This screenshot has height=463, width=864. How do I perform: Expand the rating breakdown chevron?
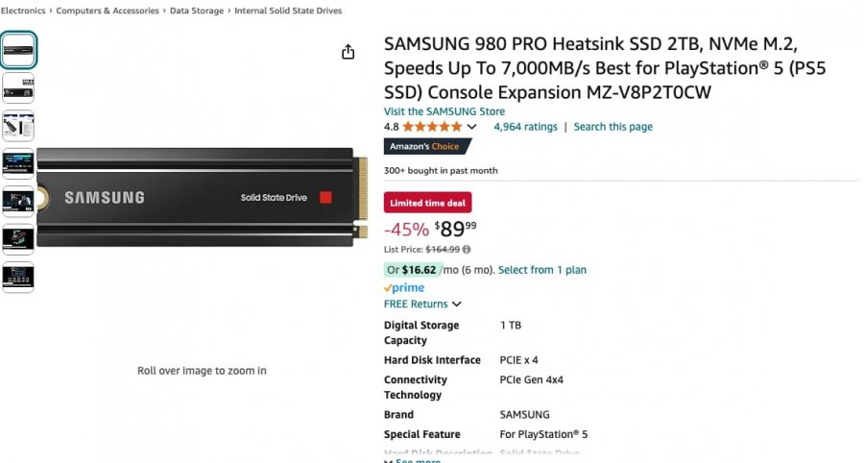[x=471, y=127]
